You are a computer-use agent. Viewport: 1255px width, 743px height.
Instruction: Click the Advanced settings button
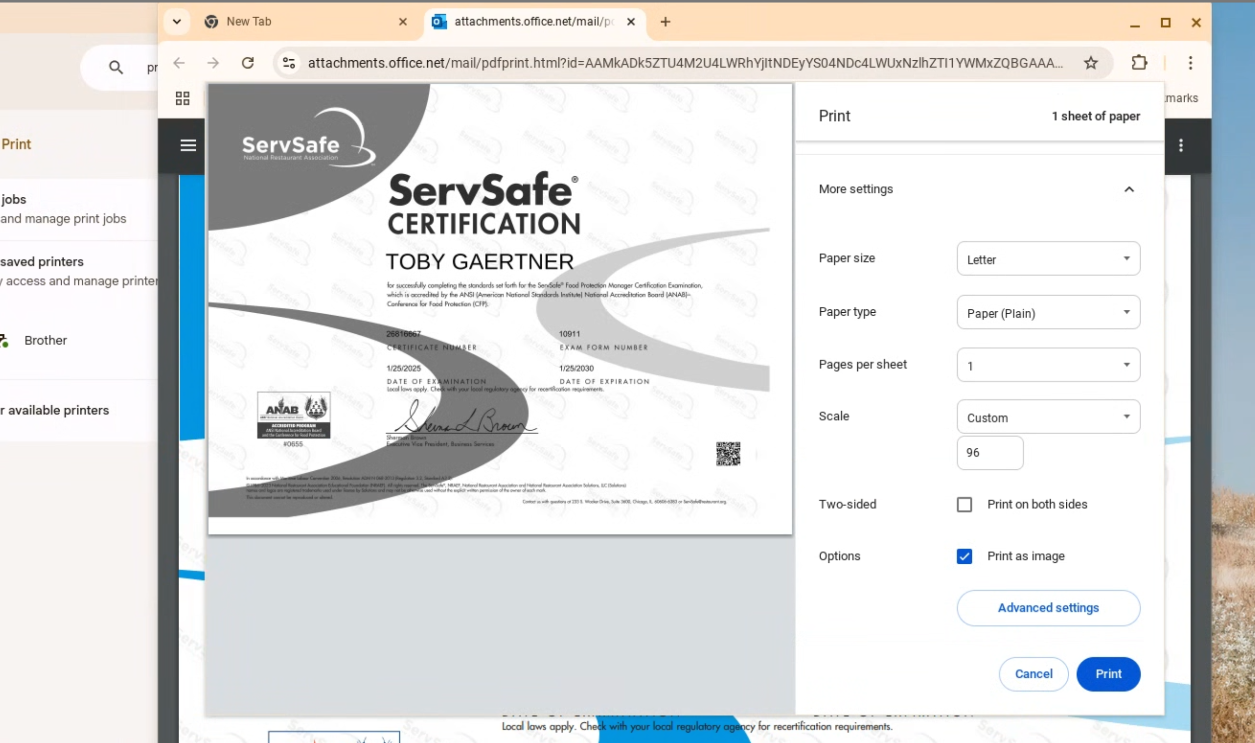click(x=1048, y=608)
